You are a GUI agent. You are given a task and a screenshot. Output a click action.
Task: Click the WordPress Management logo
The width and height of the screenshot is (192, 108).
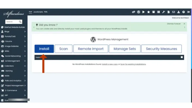click(x=93, y=40)
